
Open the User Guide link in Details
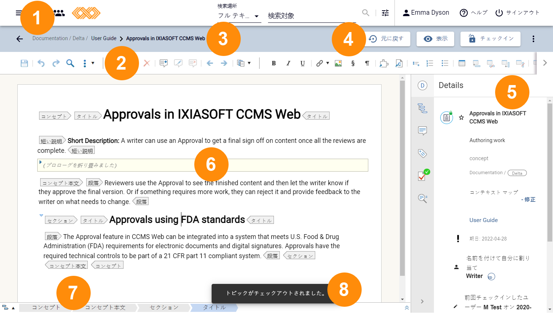point(483,220)
